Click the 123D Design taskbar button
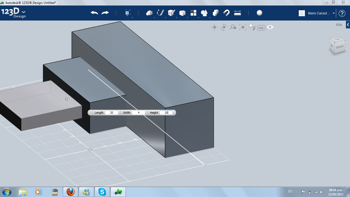 (118, 192)
